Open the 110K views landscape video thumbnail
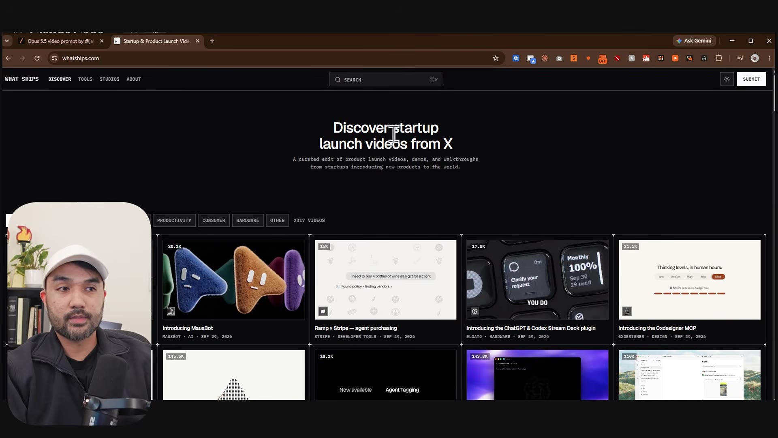Image resolution: width=778 pixels, height=438 pixels. tap(689, 375)
